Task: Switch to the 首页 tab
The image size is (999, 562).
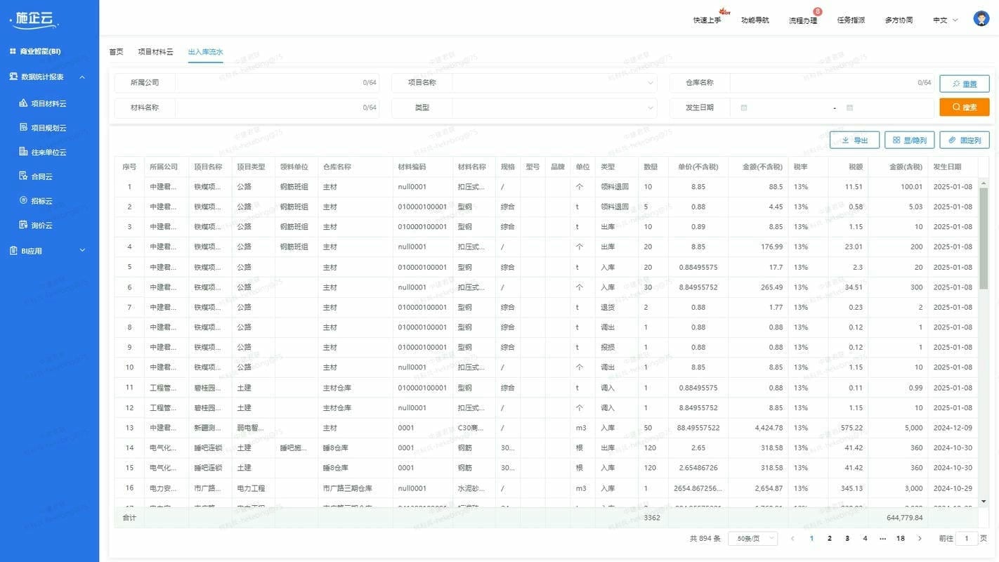Action: click(116, 52)
